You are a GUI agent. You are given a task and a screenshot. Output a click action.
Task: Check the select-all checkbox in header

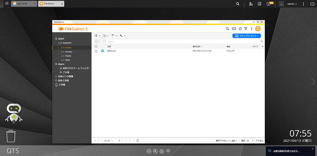(x=96, y=46)
